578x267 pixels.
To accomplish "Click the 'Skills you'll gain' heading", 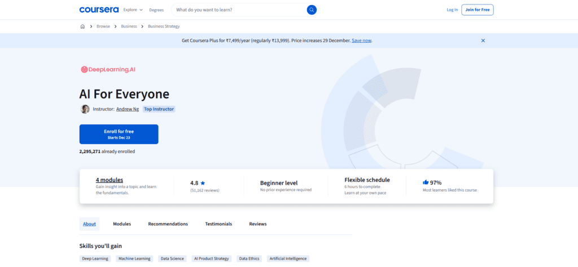I will [x=100, y=246].
